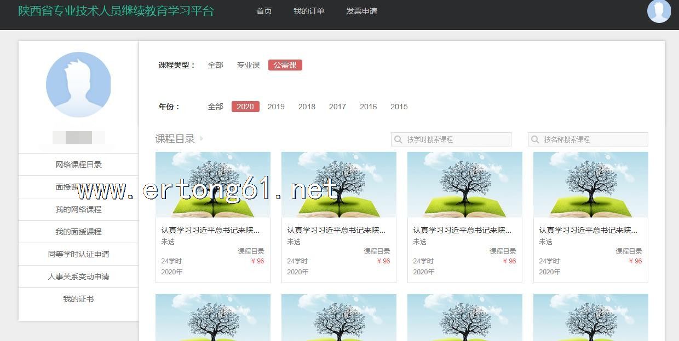Image resolution: width=679 pixels, height=341 pixels.
Task: Open 我的订单 in the top navigation
Action: click(x=309, y=11)
